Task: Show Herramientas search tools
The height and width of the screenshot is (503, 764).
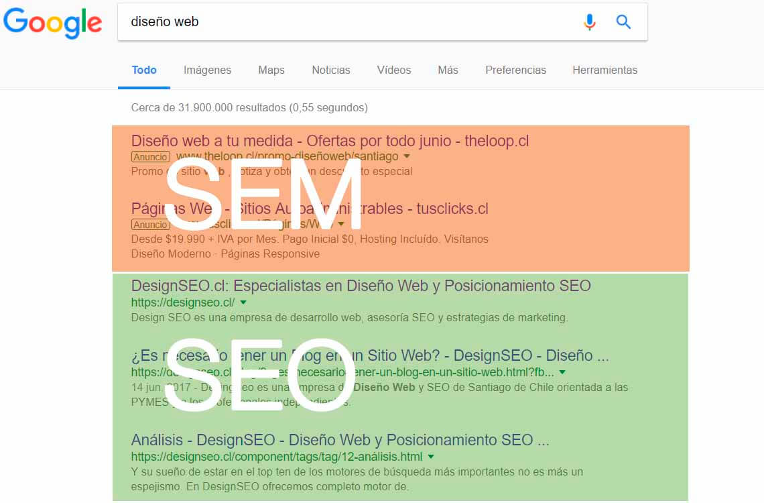Action: pos(604,70)
